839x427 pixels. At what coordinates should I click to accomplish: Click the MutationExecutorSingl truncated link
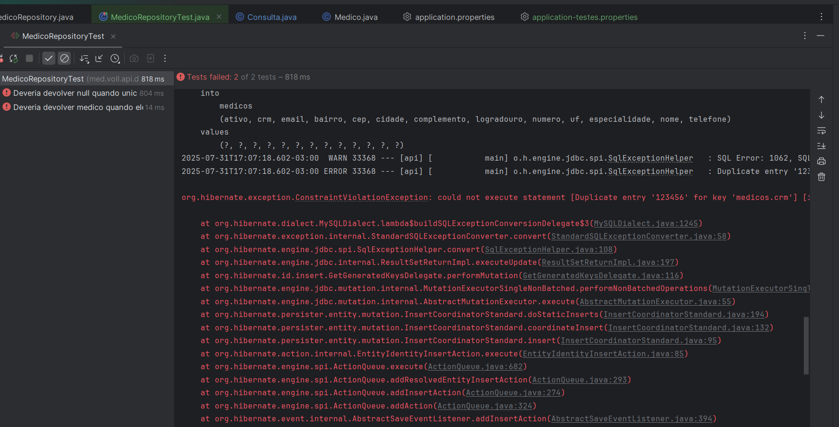point(761,288)
